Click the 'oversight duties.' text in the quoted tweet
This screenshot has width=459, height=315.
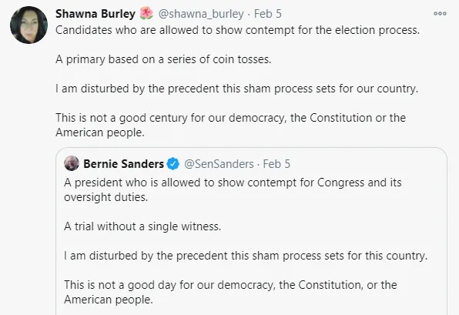coord(106,197)
